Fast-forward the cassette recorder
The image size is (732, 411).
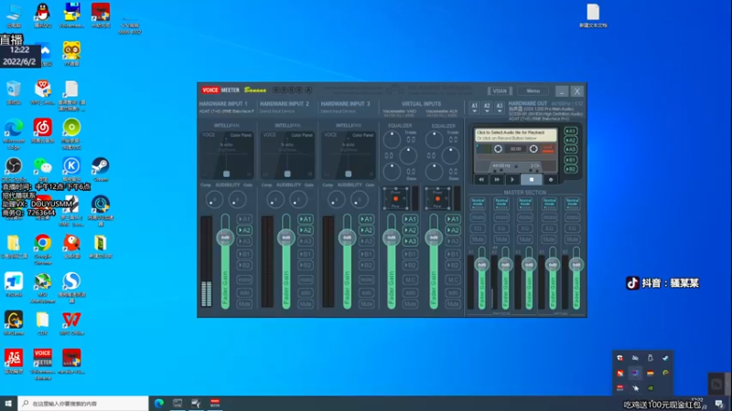pos(497,179)
